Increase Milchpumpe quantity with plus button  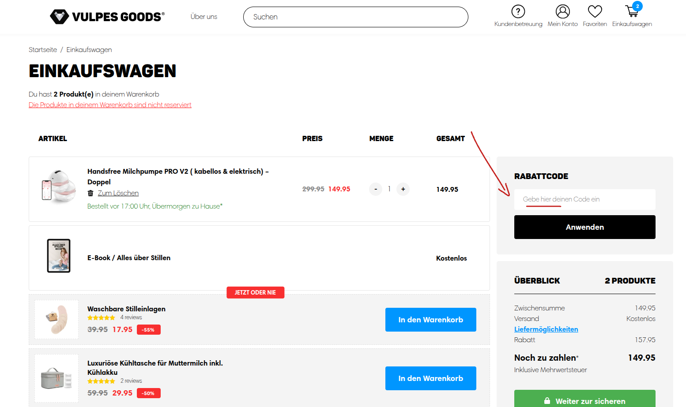tap(403, 189)
